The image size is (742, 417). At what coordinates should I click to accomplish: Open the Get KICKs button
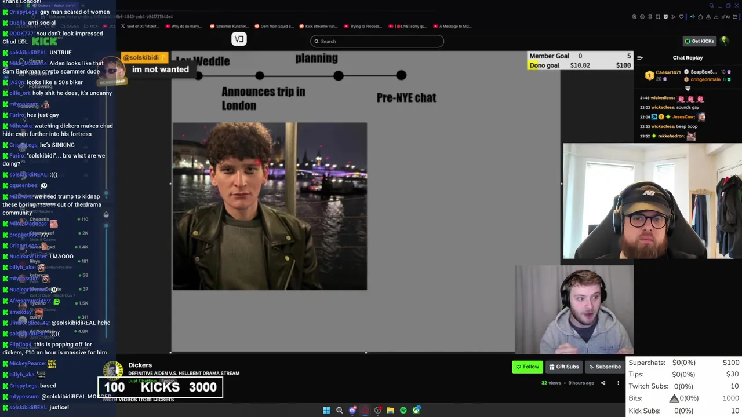point(699,41)
